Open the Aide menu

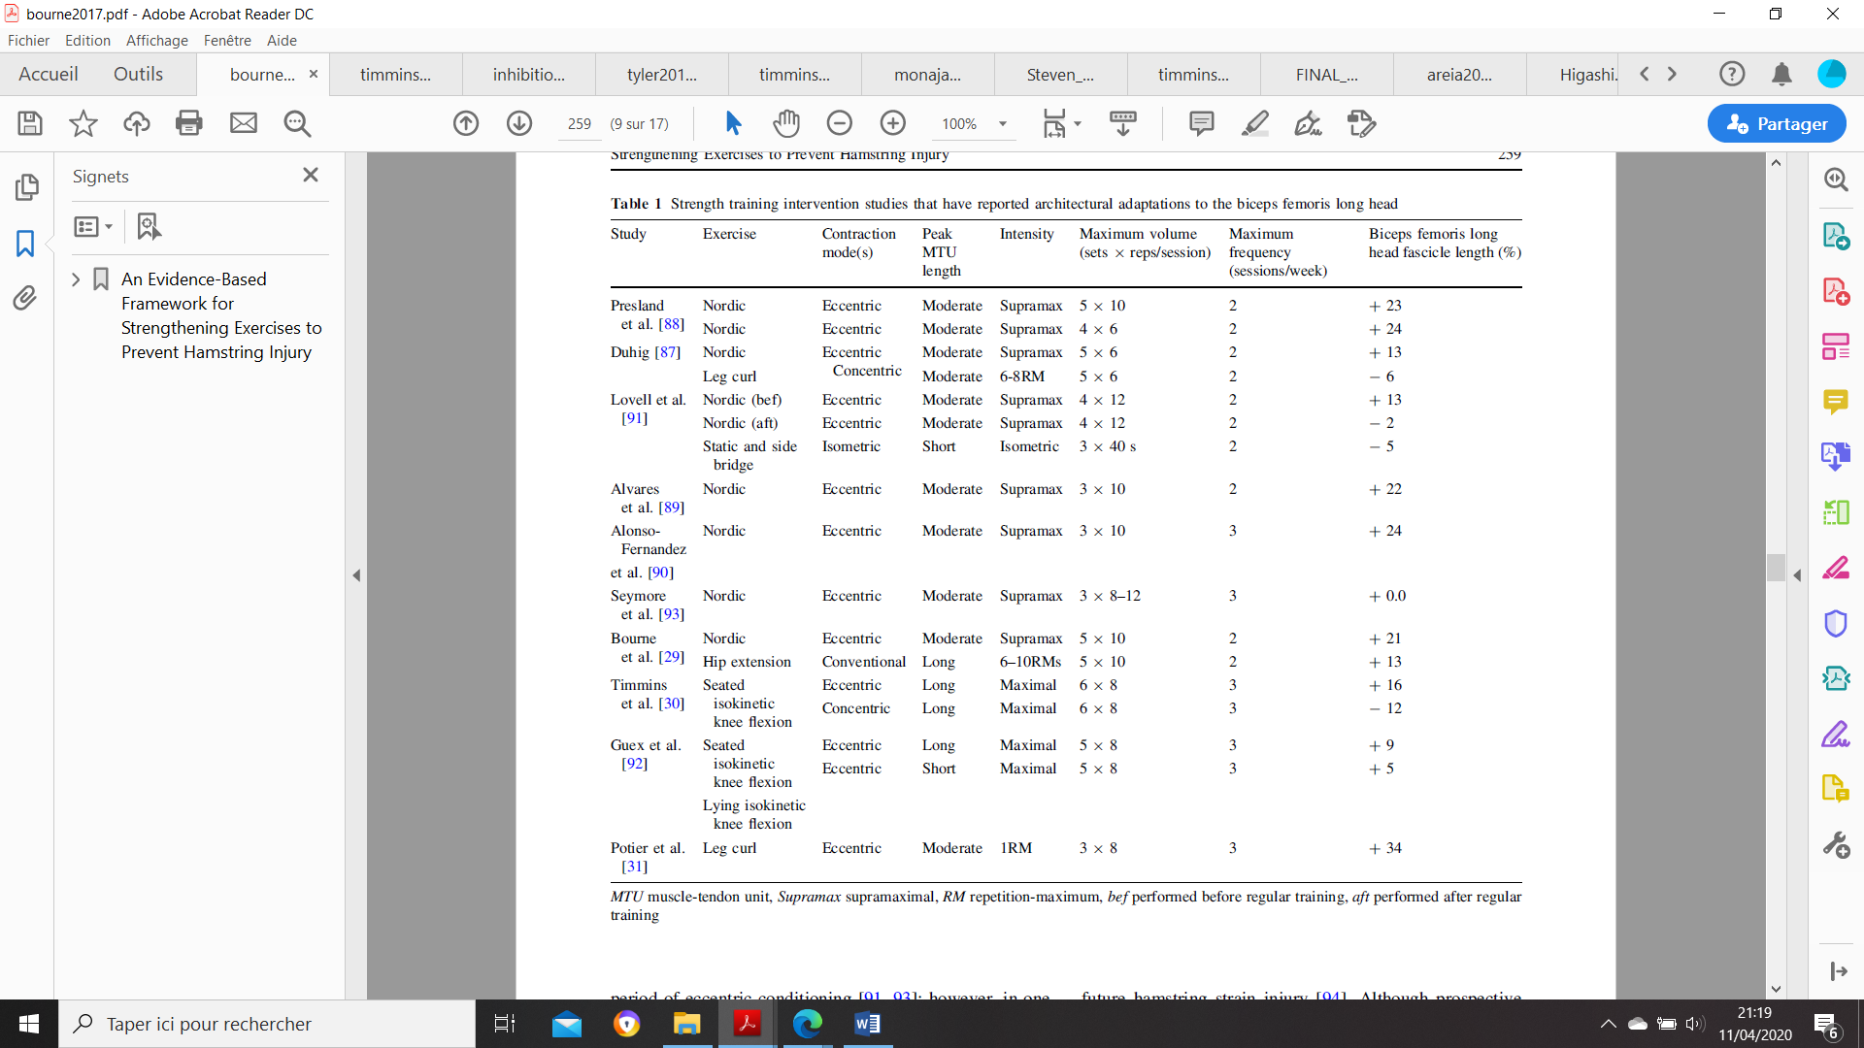click(x=282, y=40)
